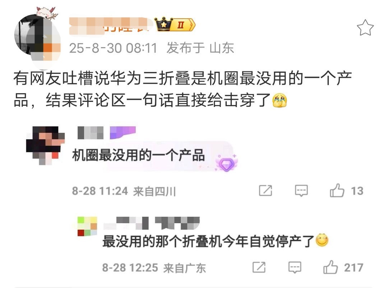Share the comment from 四川
The image size is (388, 288).
265,191
